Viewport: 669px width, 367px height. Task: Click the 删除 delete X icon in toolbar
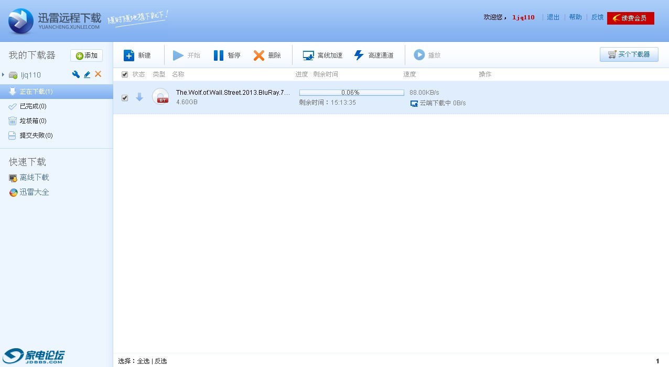(x=259, y=55)
